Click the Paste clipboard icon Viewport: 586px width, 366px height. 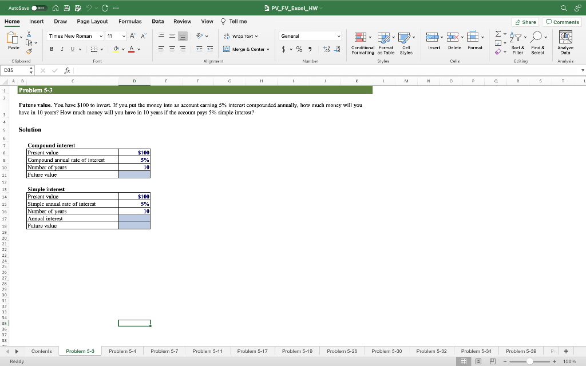(x=13, y=38)
